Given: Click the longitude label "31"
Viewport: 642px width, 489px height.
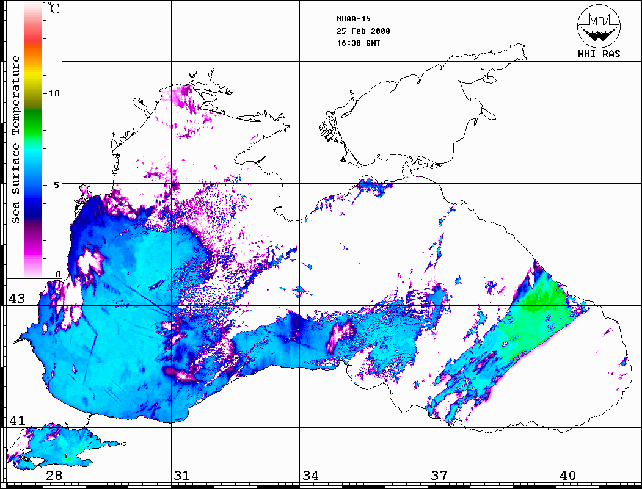Looking at the screenshot, I should pos(182,476).
